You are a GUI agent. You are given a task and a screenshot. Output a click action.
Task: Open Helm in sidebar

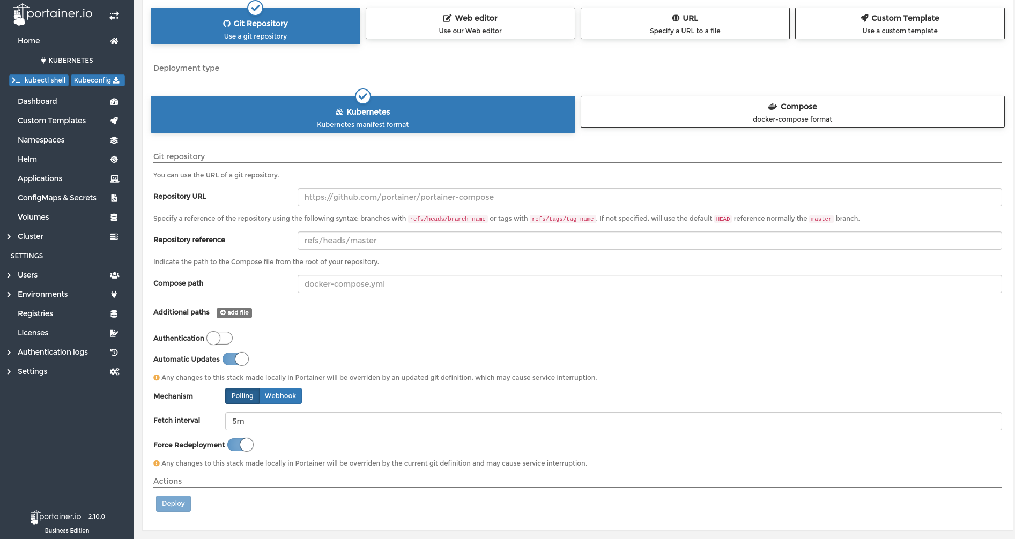coord(27,159)
